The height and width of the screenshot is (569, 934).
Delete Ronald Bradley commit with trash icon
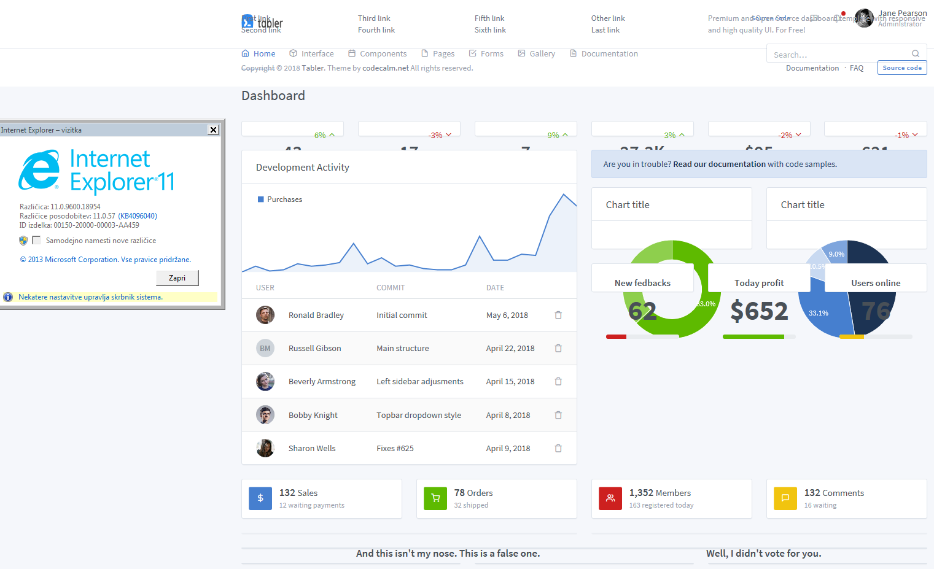click(x=558, y=315)
